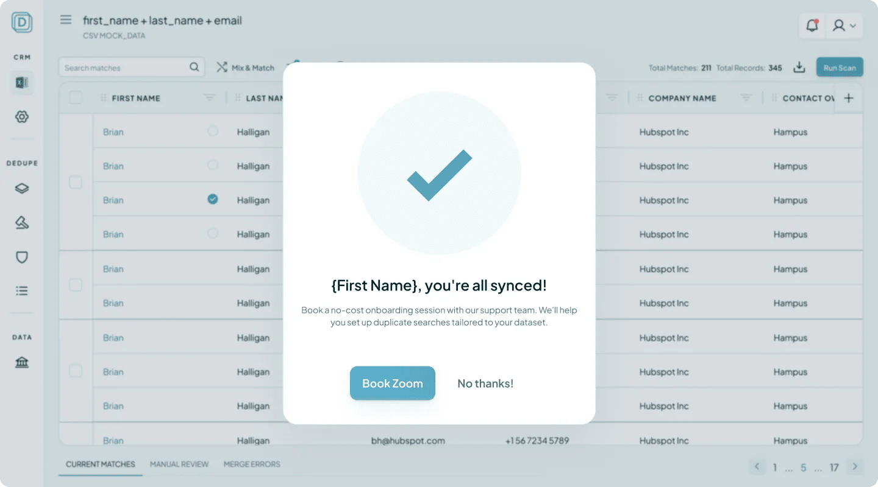Switch to the Manual Review tab

tap(179, 464)
